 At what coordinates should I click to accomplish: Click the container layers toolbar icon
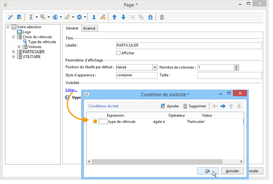coord(79,17)
